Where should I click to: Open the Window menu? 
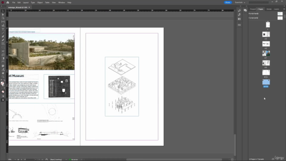tap(62, 3)
